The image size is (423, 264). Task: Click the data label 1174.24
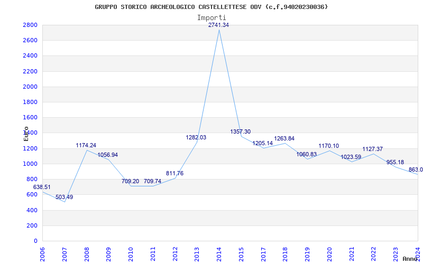pos(86,146)
